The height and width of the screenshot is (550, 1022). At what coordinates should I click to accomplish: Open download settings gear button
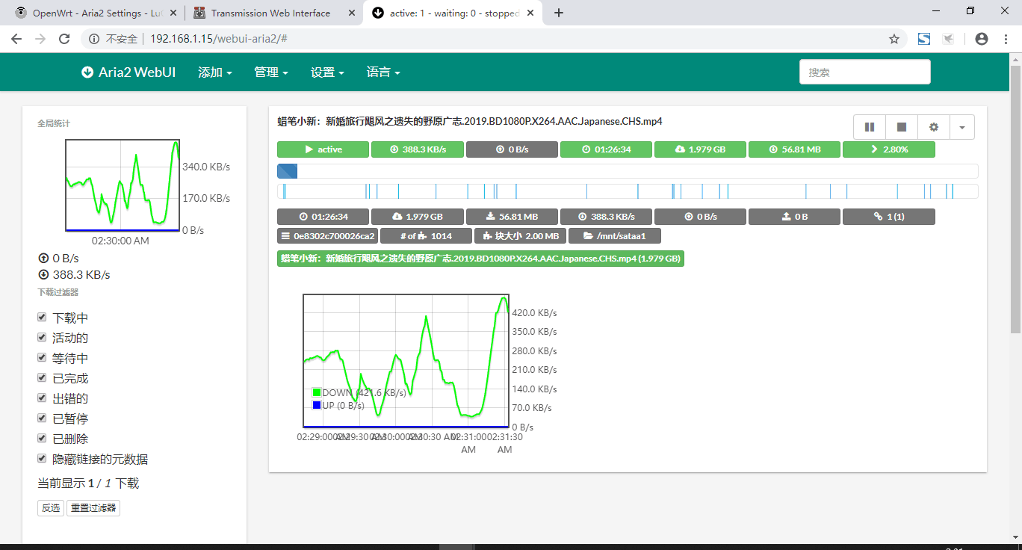(934, 127)
